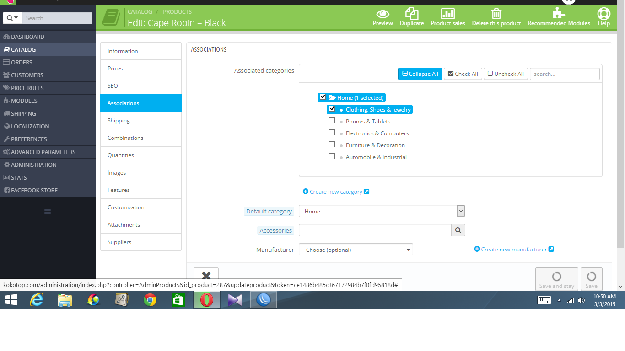Open the Windows Start menu
Screen dimensions: 625x351
(x=11, y=300)
